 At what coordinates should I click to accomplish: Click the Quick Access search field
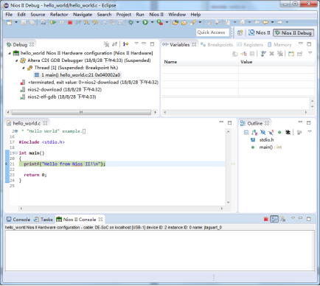[x=212, y=32]
